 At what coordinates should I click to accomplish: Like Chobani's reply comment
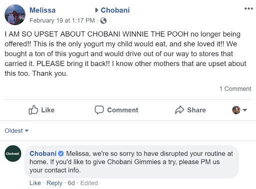35,183
